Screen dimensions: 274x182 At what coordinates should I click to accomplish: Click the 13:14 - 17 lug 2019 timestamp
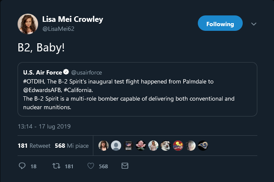pos(44,126)
